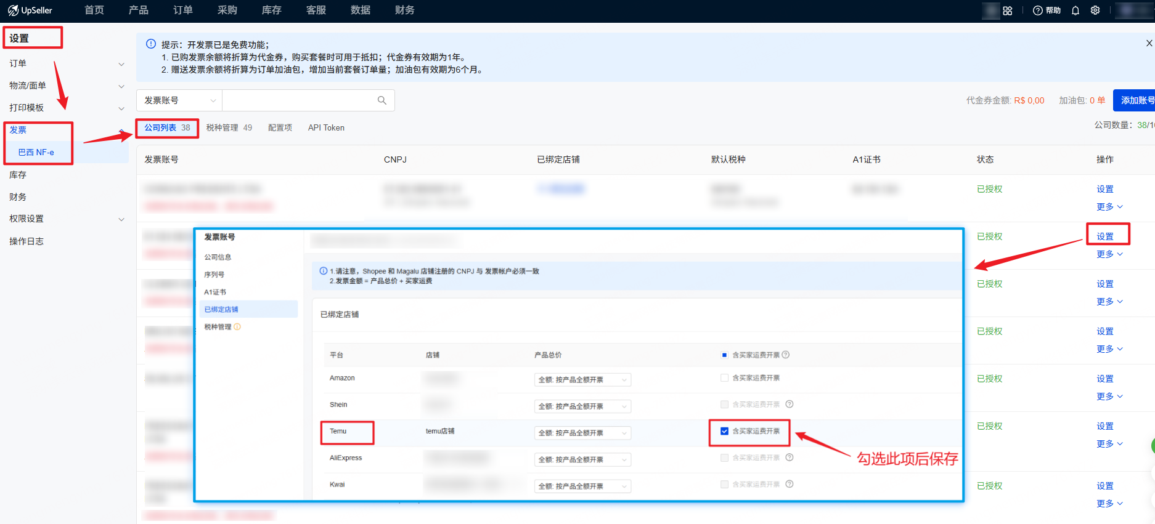The height and width of the screenshot is (524, 1155).
Task: Open Temu 产品总价 dropdown
Action: tap(582, 433)
